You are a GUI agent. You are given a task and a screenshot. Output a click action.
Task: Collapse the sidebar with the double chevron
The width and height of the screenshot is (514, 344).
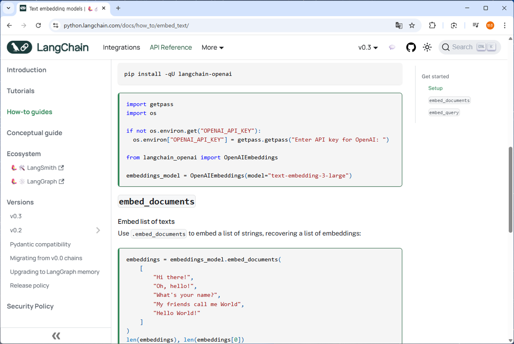point(56,336)
